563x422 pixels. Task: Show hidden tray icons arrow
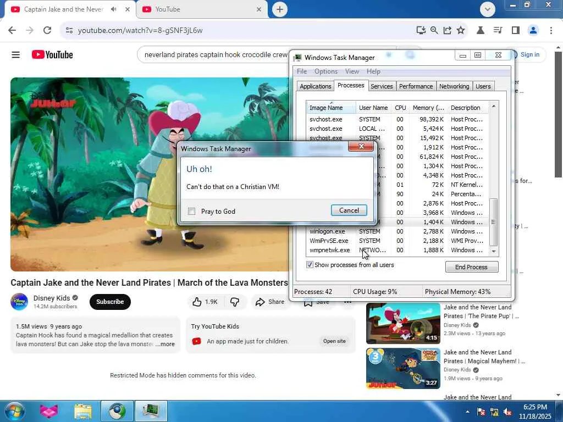pyautogui.click(x=467, y=412)
